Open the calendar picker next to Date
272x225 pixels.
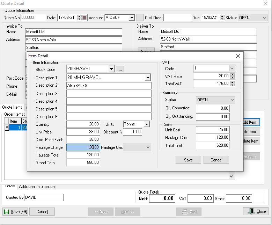coord(84,17)
